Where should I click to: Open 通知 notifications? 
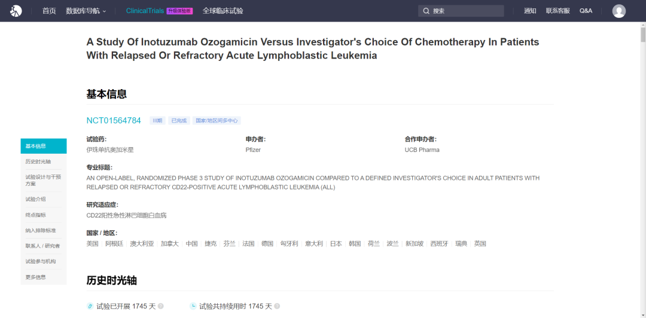click(x=530, y=11)
